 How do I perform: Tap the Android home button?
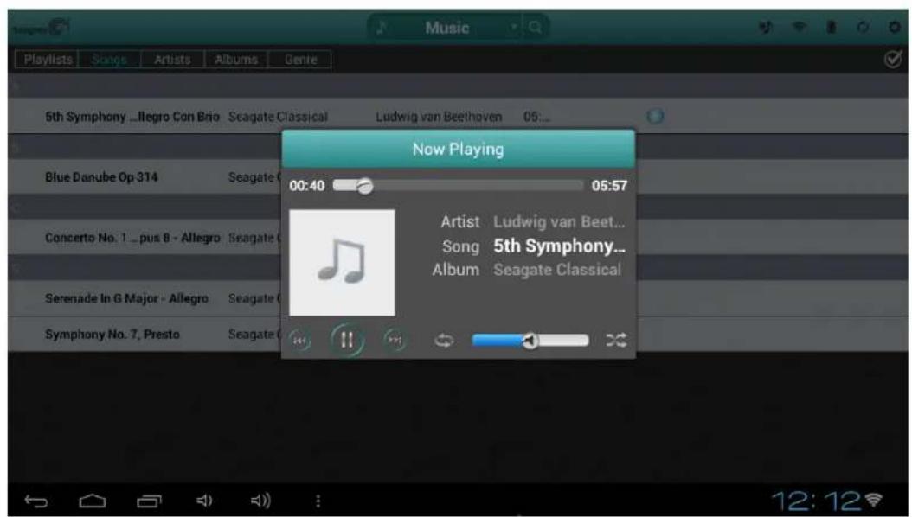click(x=93, y=501)
